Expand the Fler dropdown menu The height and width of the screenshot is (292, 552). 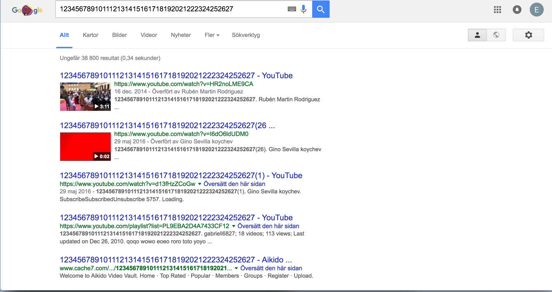pyautogui.click(x=212, y=35)
